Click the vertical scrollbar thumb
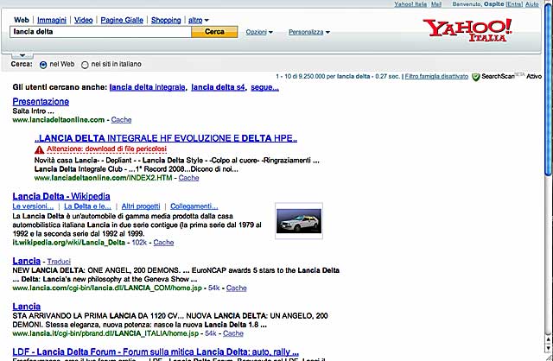The height and width of the screenshot is (361, 553). pos(548,90)
